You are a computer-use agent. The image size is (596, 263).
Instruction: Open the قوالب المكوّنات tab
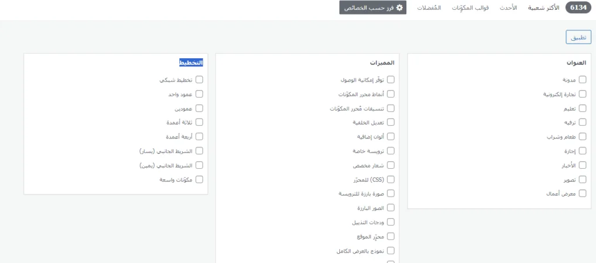(470, 8)
